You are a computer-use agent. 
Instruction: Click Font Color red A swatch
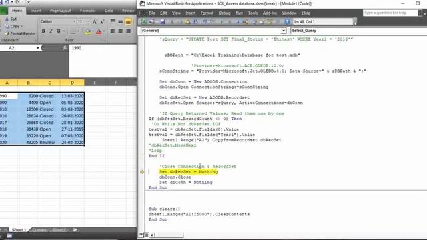click(x=99, y=32)
